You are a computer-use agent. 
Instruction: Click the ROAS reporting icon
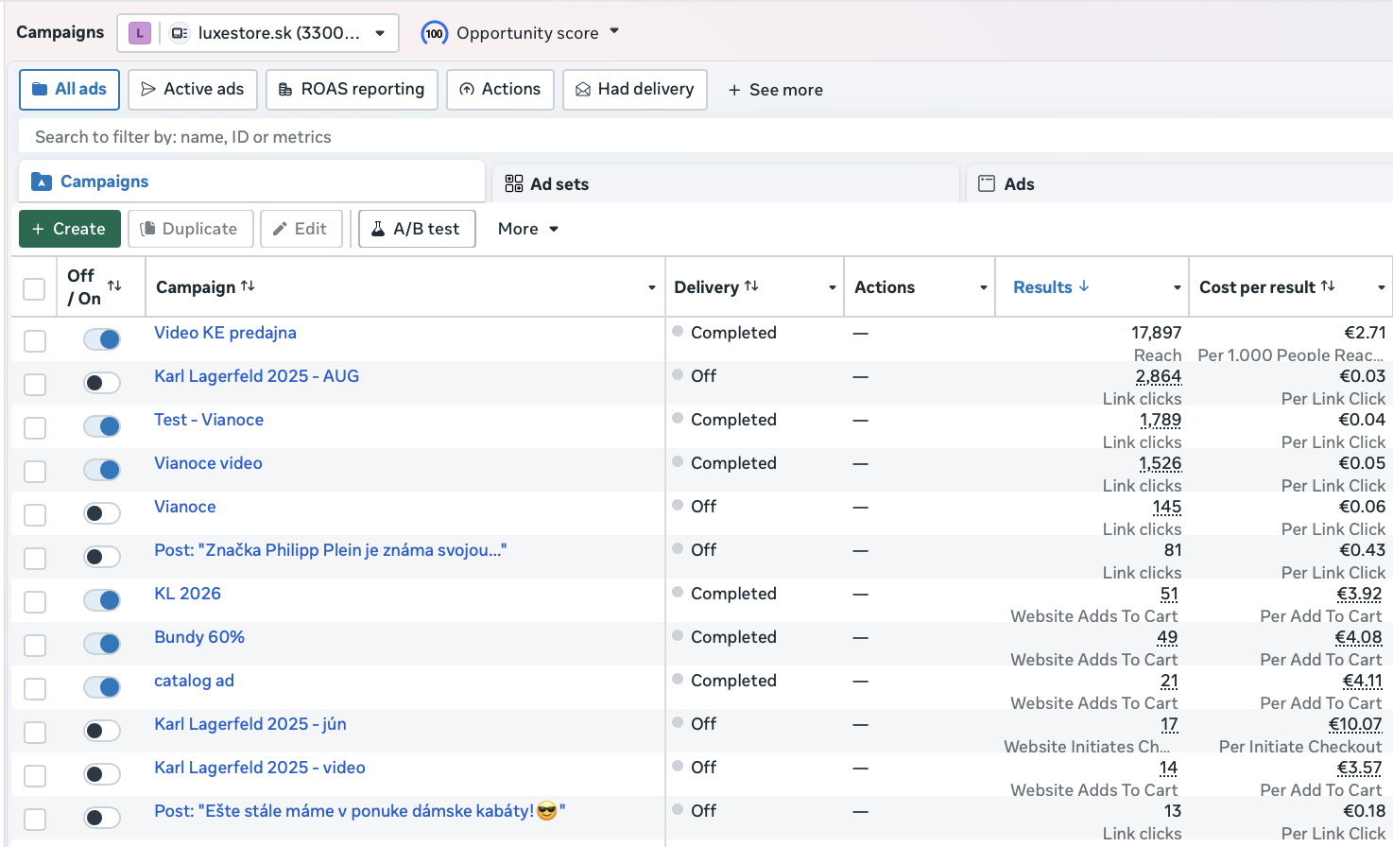pyautogui.click(x=285, y=89)
